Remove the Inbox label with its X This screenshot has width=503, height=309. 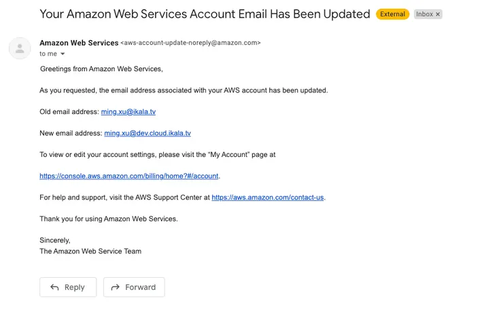pyautogui.click(x=438, y=14)
